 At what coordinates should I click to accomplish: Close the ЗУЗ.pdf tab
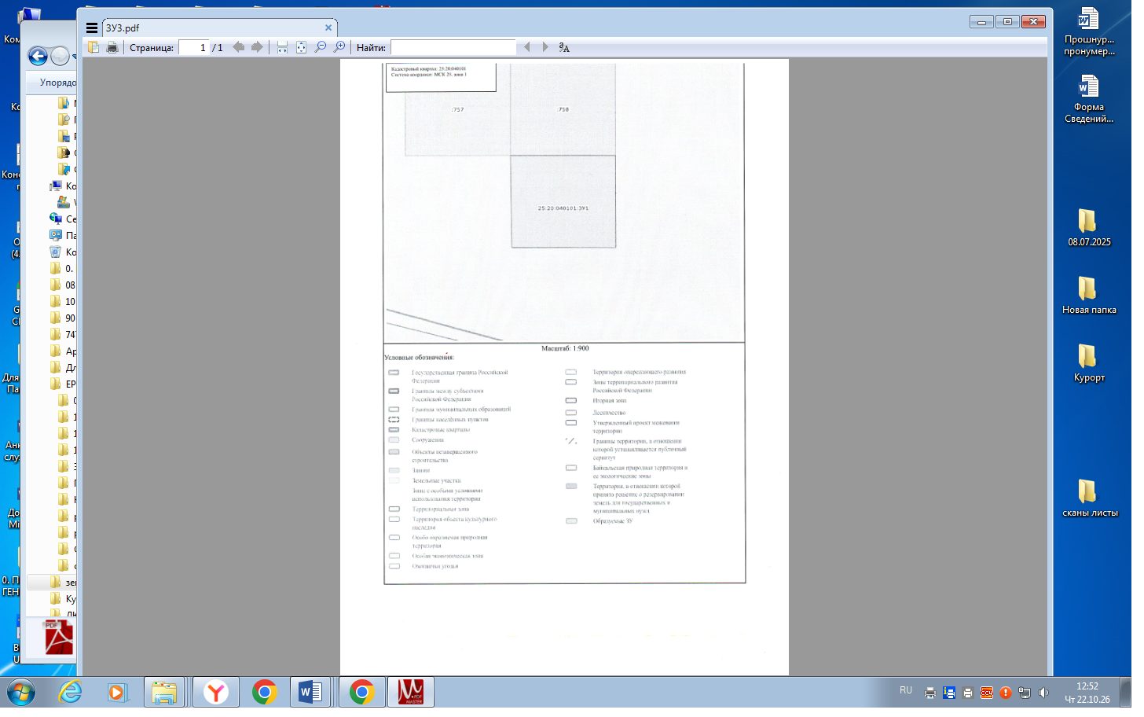pyautogui.click(x=328, y=28)
